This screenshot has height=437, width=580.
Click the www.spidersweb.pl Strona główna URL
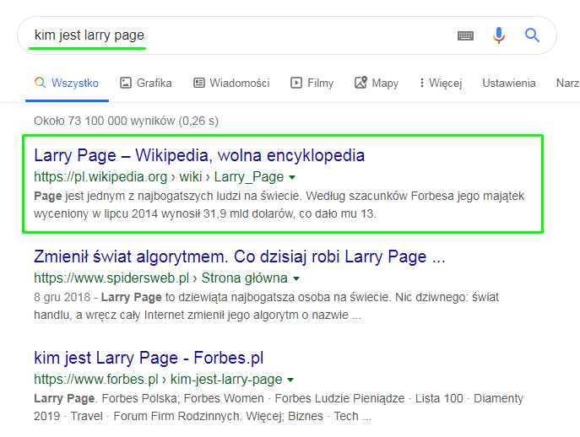coord(160,278)
